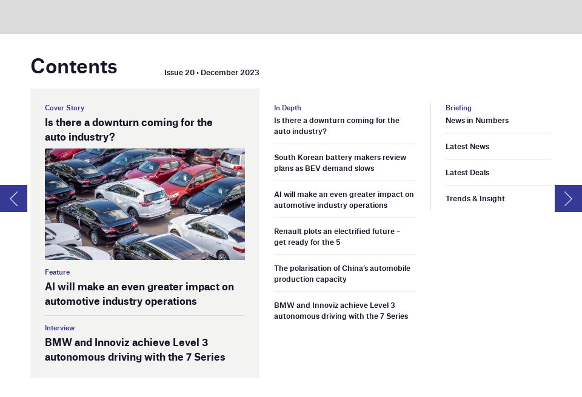Read about China's automobile production capacity polarisation

click(342, 274)
